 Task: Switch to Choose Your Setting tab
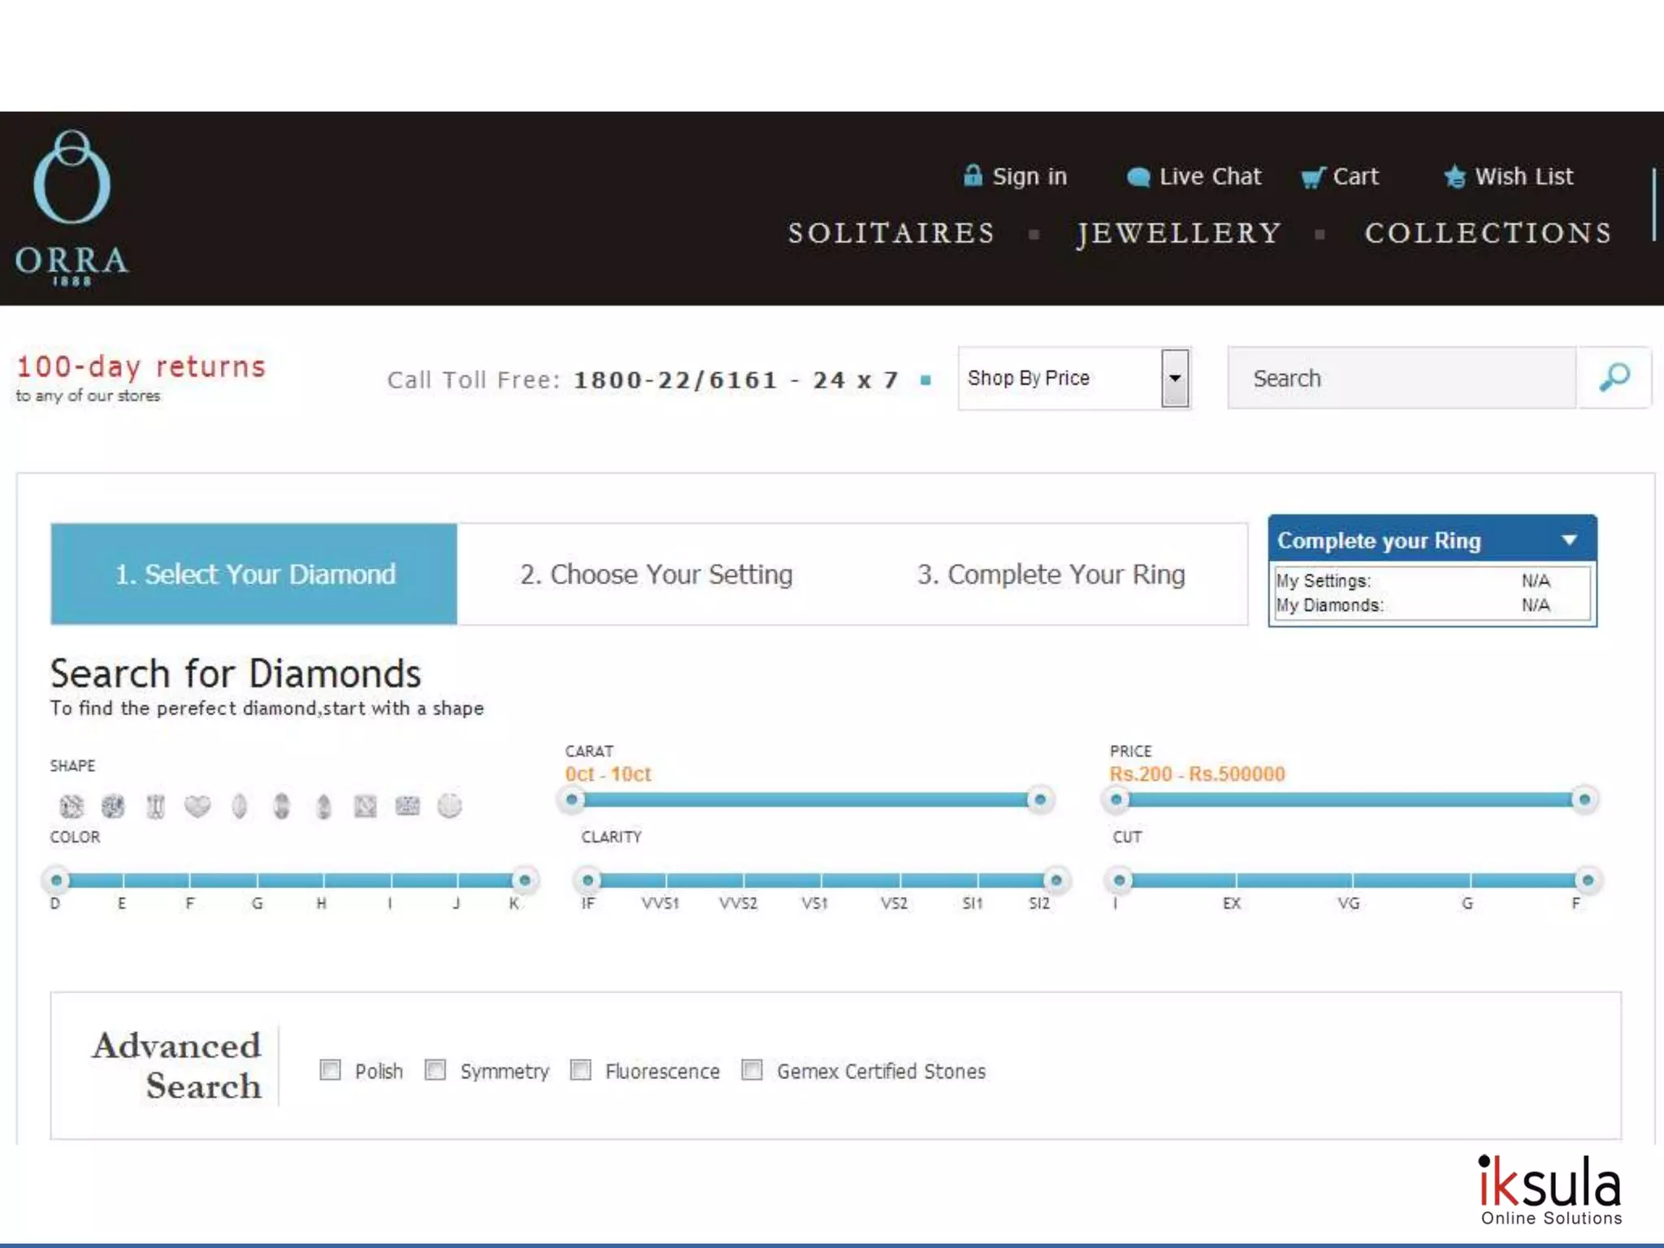(656, 574)
